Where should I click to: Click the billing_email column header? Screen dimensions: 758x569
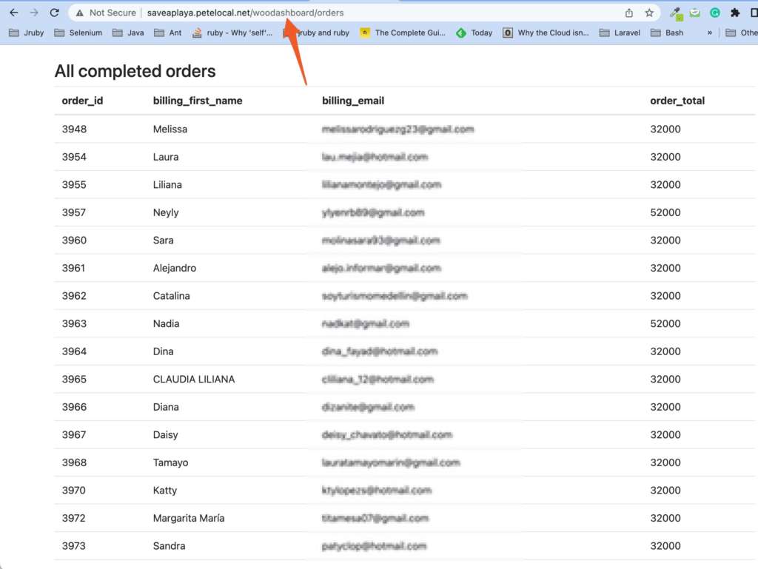tap(353, 101)
